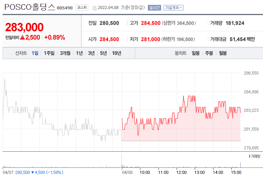Image resolution: width=263 pixels, height=178 pixels.
Task: Click the 거래대금 value 51,454 백만
Action: 242,39
